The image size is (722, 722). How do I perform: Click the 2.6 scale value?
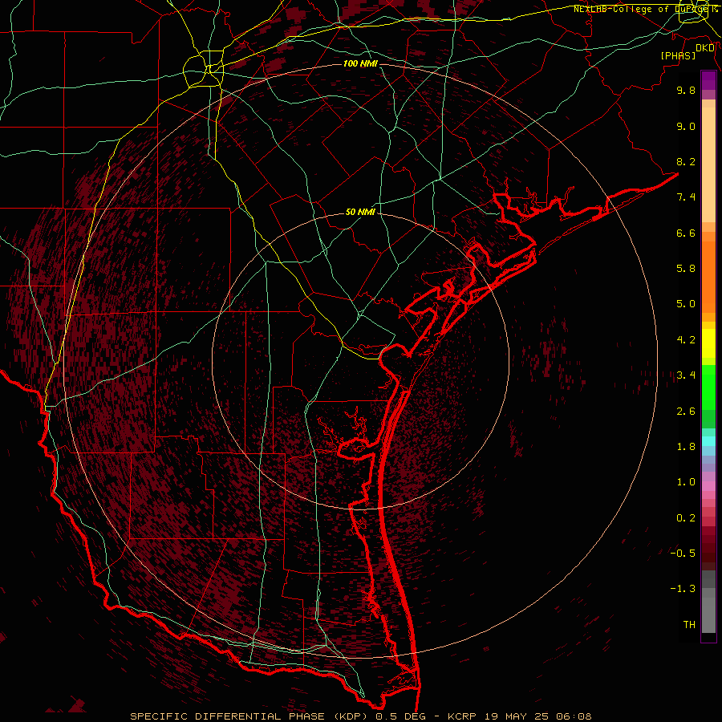pos(686,412)
